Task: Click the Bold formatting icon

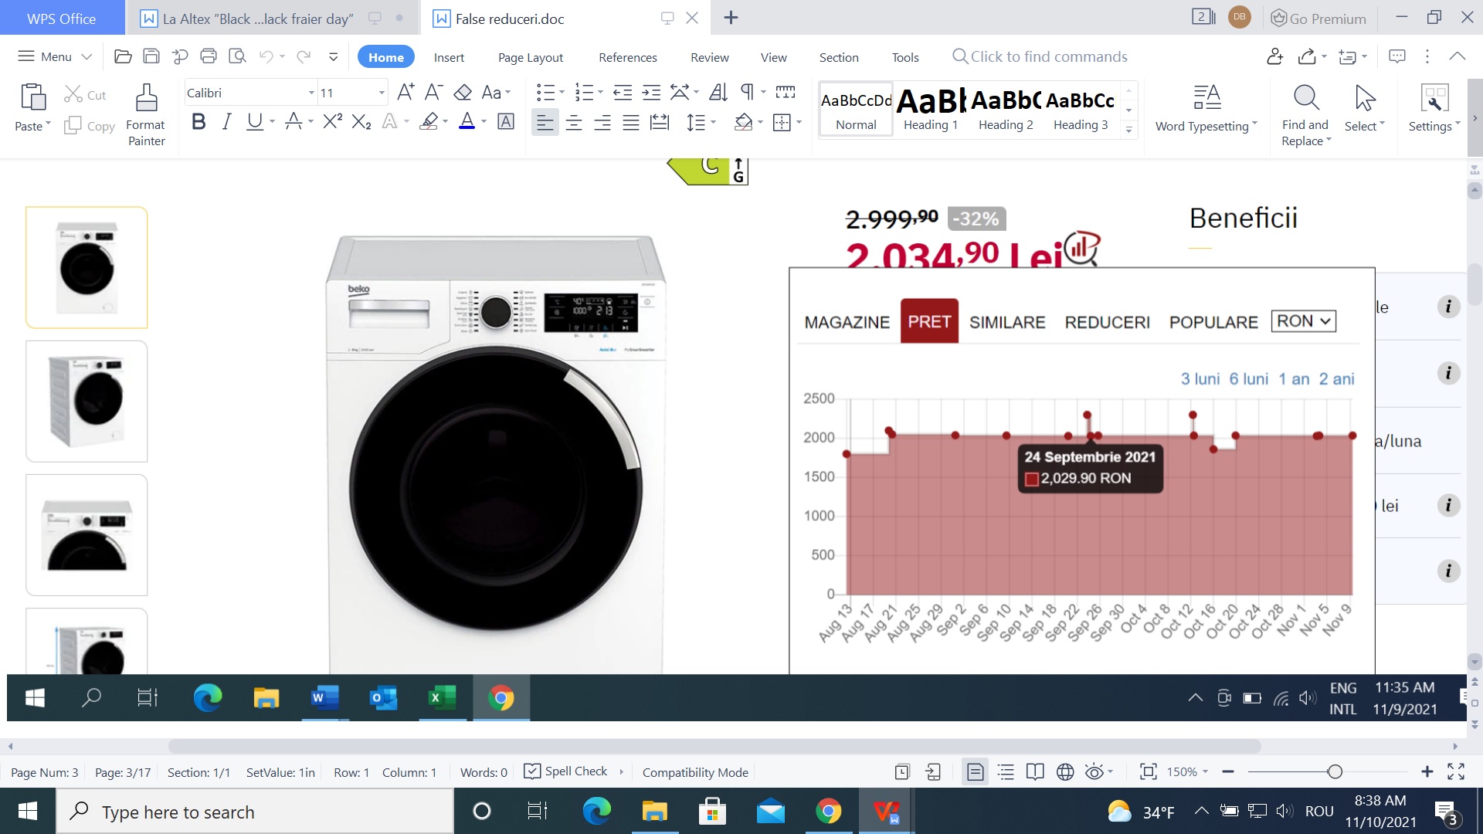Action: pos(199,121)
